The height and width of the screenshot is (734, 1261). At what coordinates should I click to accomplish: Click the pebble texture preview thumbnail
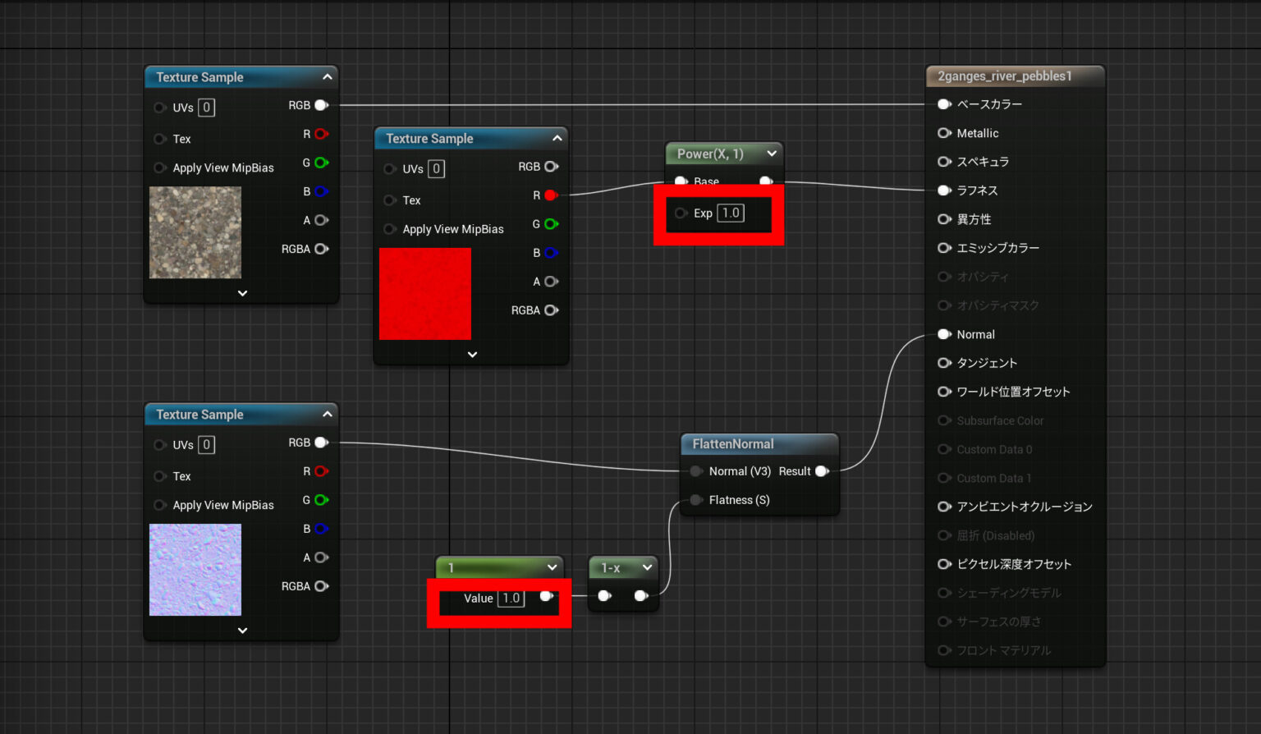click(x=195, y=232)
